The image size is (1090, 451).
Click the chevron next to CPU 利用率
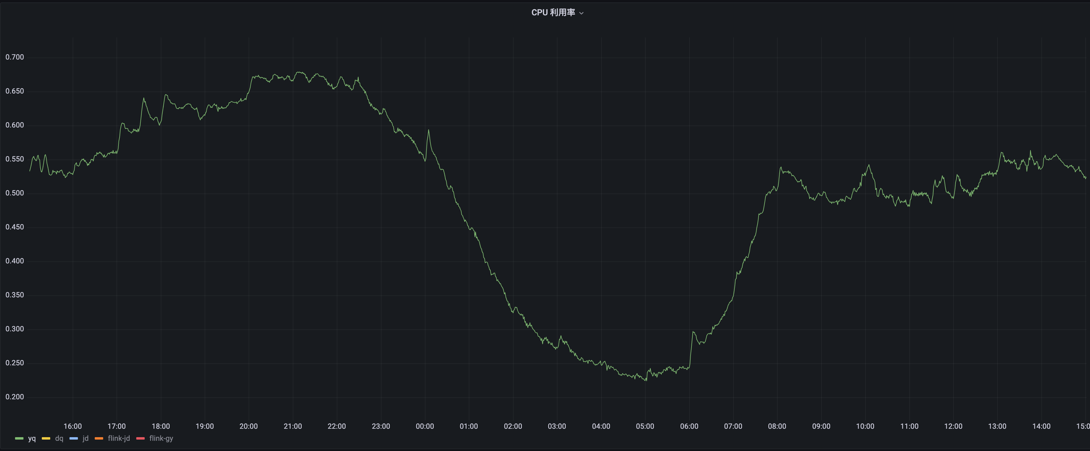[581, 13]
